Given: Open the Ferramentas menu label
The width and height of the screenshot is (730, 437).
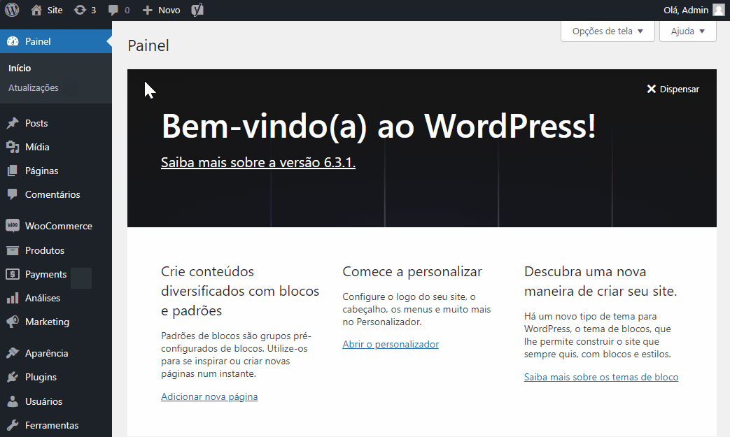Looking at the screenshot, I should [52, 425].
